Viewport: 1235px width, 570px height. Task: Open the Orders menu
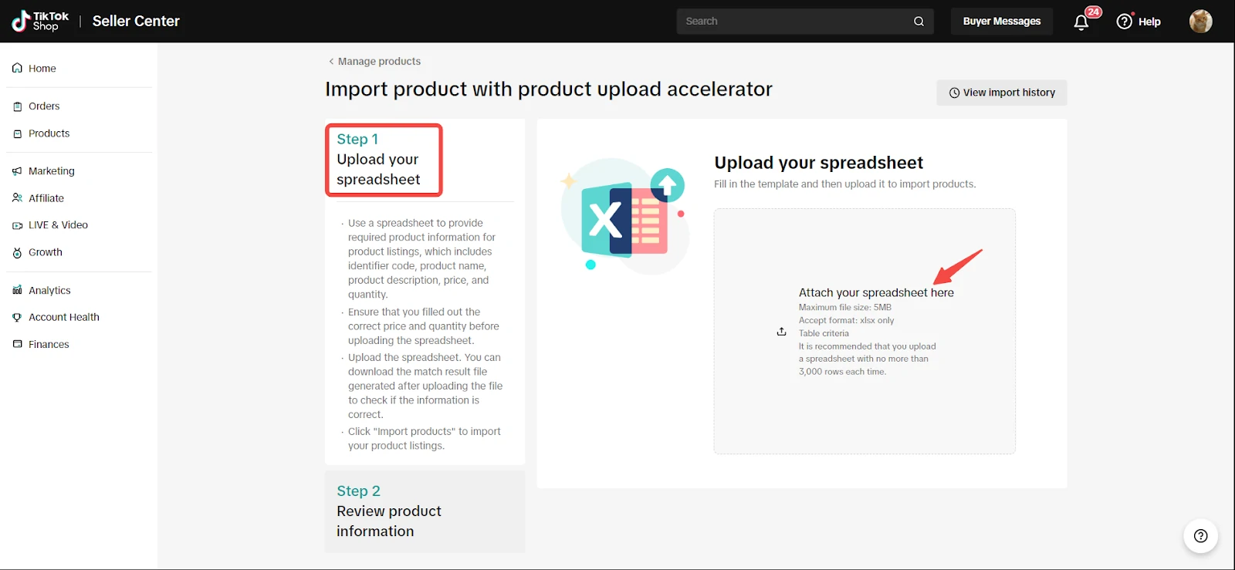(x=44, y=106)
